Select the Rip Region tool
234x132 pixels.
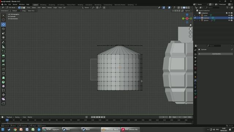[x=3, y=103]
